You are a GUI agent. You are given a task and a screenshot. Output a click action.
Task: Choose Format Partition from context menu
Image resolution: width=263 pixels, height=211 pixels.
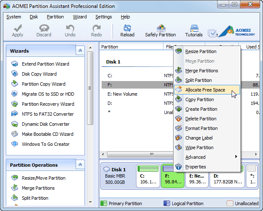pos(207,128)
